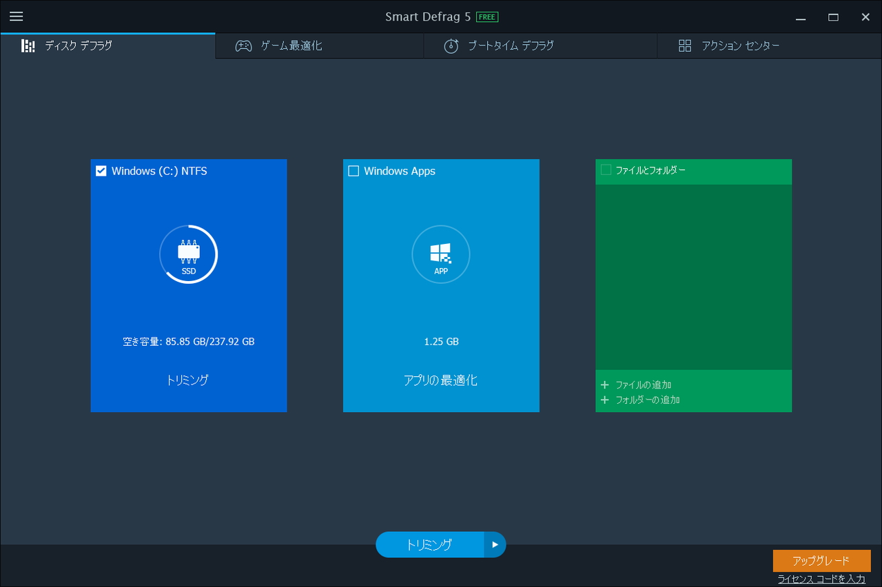Click the plus icon next to ファイルの追加
This screenshot has height=587, width=882.
[x=605, y=384]
